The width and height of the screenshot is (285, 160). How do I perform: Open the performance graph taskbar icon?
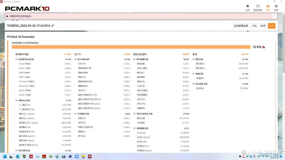pyautogui.click(x=37, y=157)
